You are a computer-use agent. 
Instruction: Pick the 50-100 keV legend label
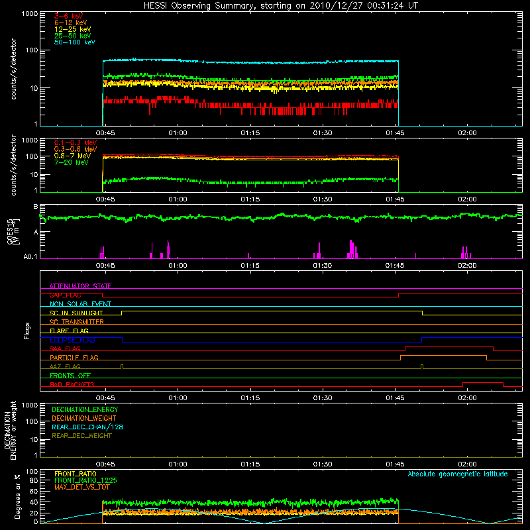tap(75, 42)
